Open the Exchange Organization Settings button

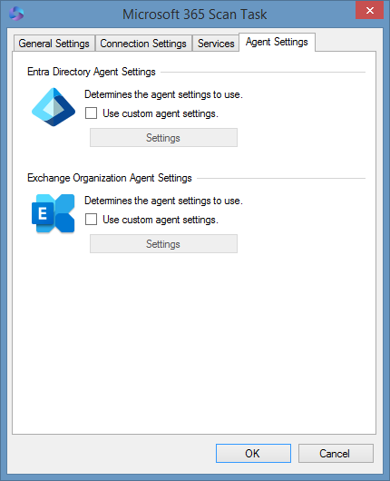tap(163, 244)
